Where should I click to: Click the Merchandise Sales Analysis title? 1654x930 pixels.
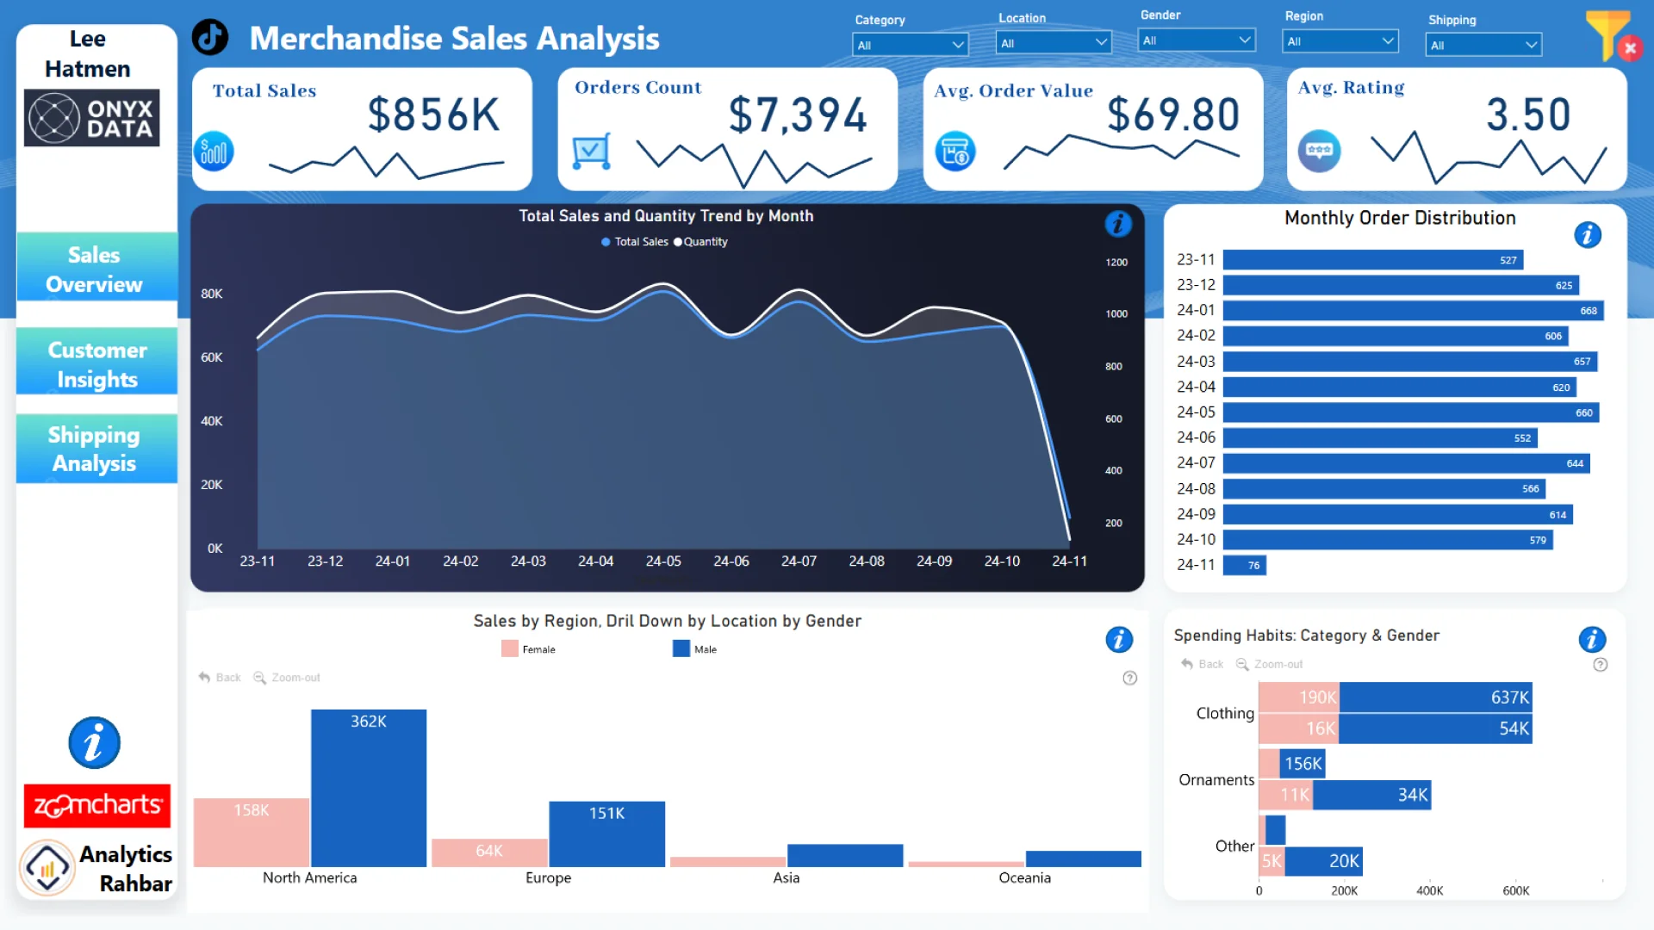coord(454,38)
